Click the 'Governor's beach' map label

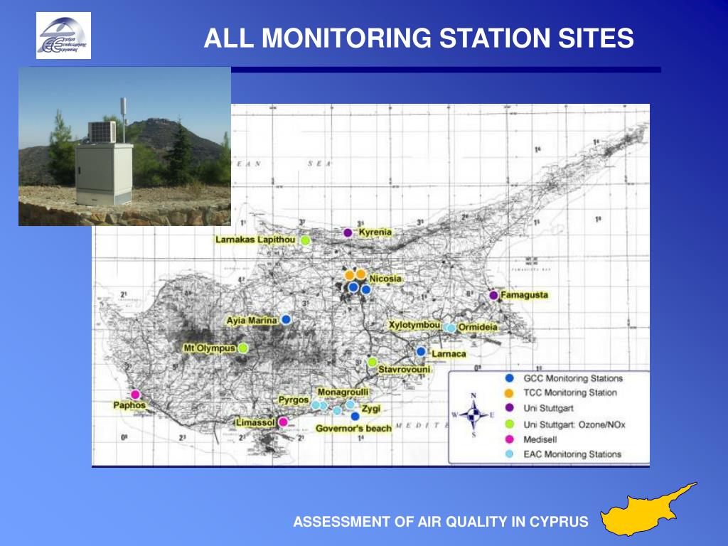[353, 428]
